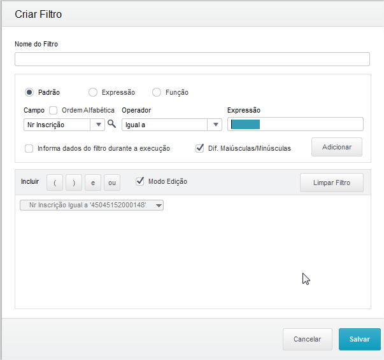Insert an opening parenthesis in the filter
The height and width of the screenshot is (360, 384).
55,183
